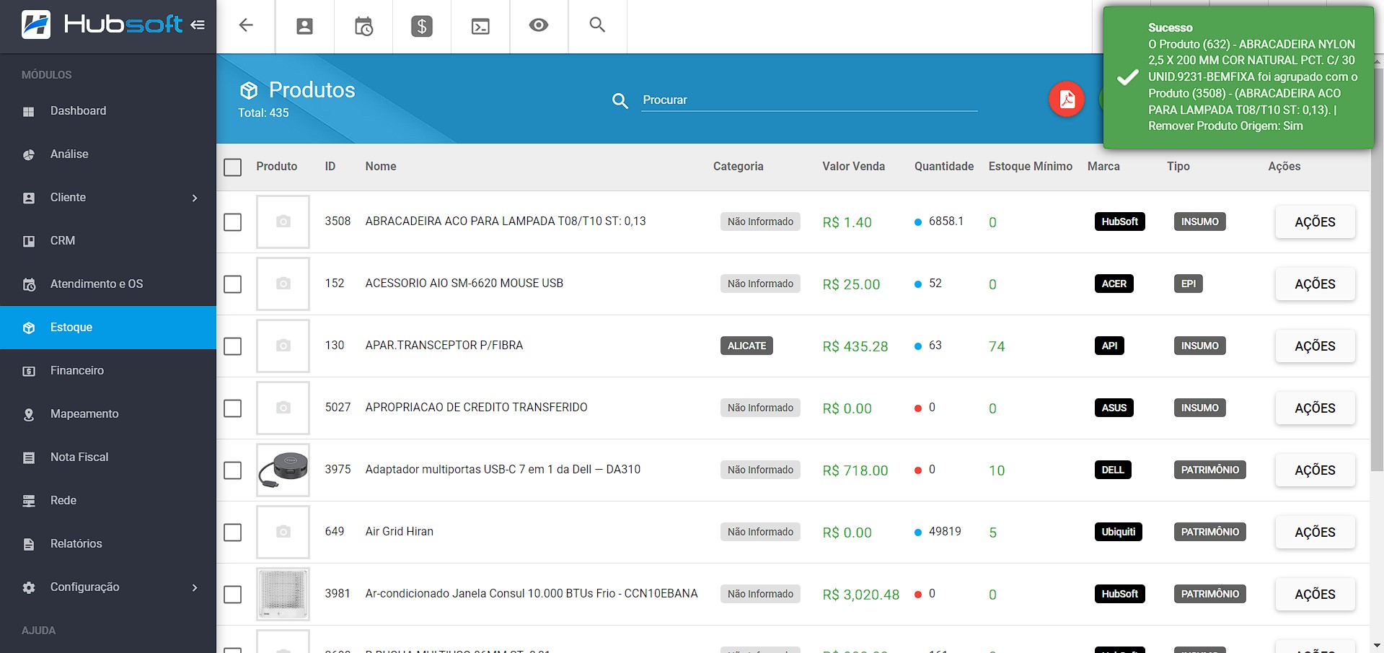Click the Nota Fiscal document icon
Screen dimensions: 1384x653
pyautogui.click(x=29, y=457)
